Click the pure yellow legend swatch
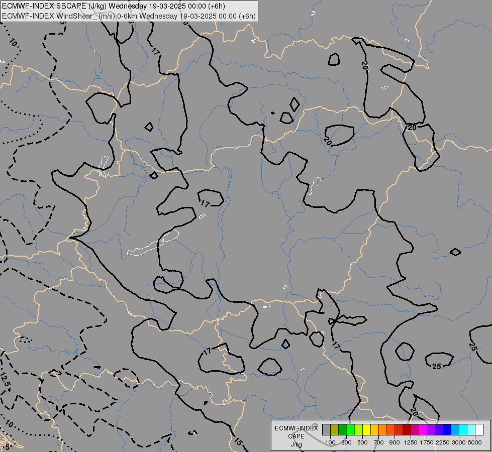 coord(366,429)
